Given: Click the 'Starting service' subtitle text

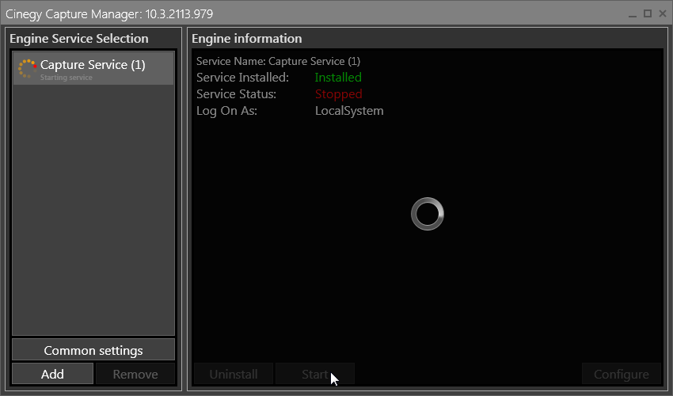Looking at the screenshot, I should tap(66, 78).
